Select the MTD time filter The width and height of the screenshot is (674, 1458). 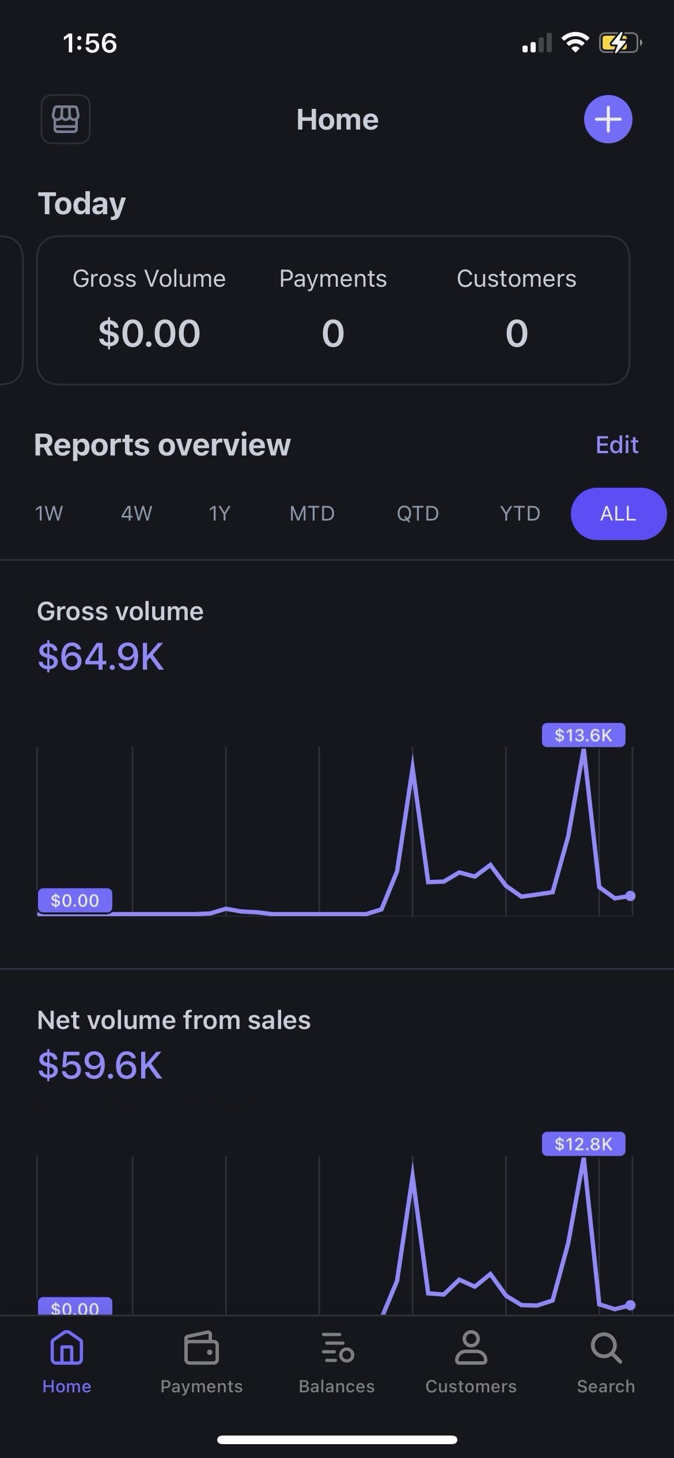tap(312, 513)
